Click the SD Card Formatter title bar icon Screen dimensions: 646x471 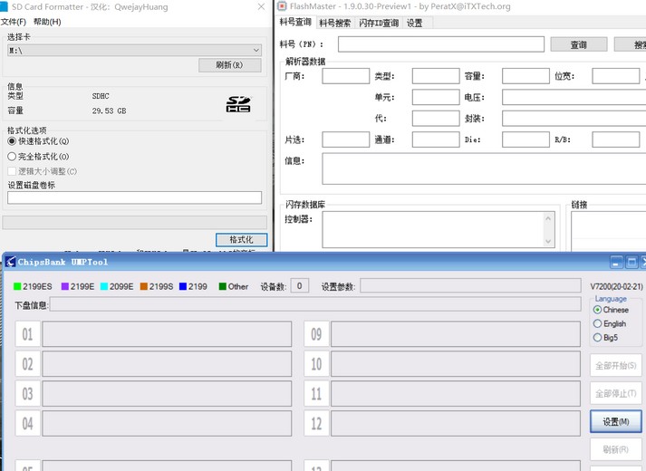5,6
